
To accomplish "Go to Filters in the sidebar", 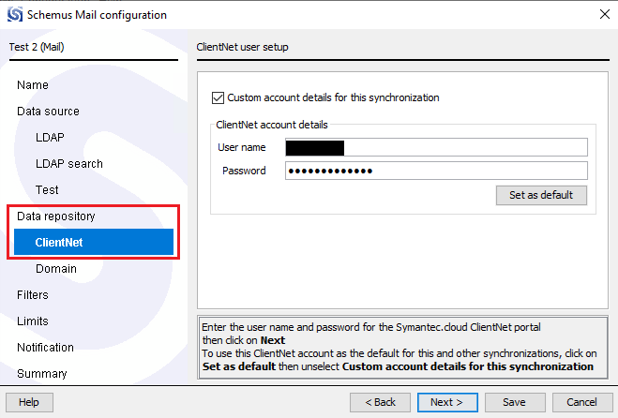I will [33, 295].
